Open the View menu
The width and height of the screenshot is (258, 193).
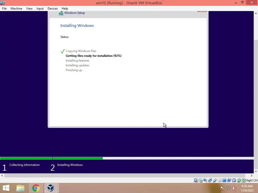tap(29, 9)
